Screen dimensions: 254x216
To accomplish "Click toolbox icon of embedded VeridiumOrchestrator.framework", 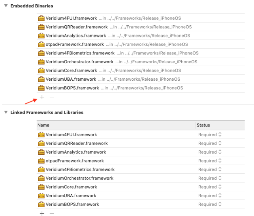I will 41,62.
